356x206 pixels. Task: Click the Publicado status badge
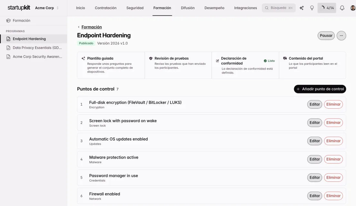[86, 43]
